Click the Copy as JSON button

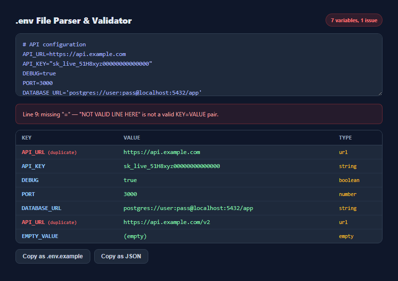pyautogui.click(x=121, y=256)
